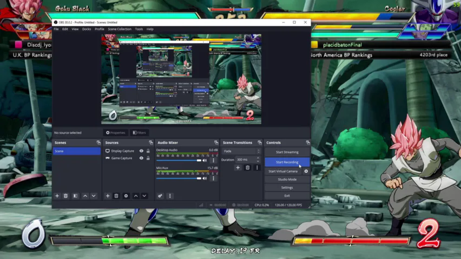Image resolution: width=461 pixels, height=259 pixels.
Task: Adjust Mic/Aux volume slider
Action: (179, 179)
